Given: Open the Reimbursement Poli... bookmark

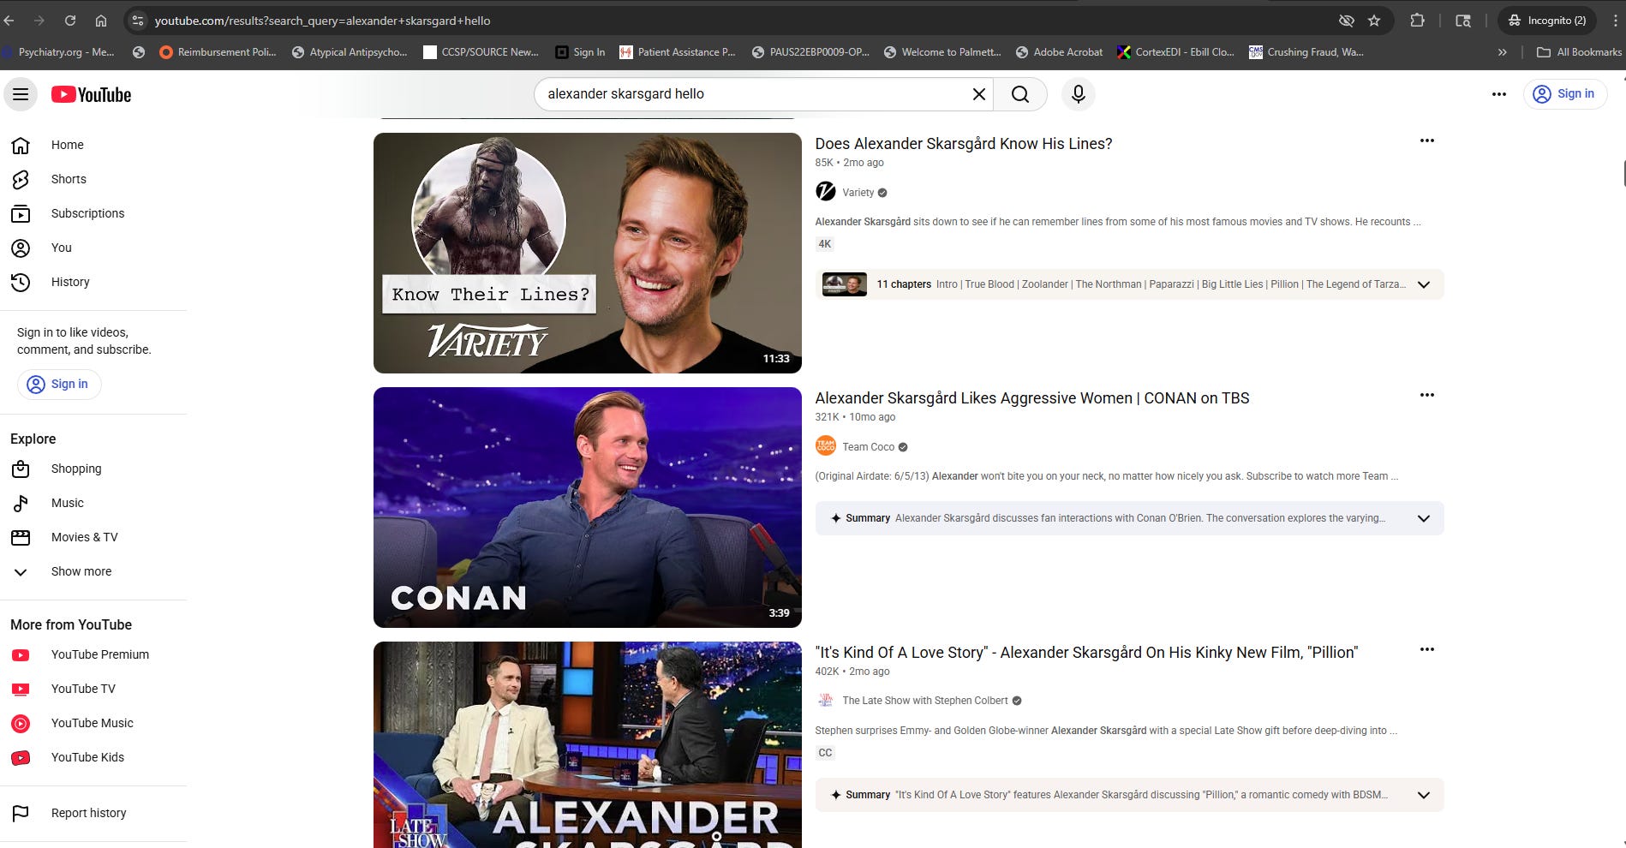Looking at the screenshot, I should [218, 52].
